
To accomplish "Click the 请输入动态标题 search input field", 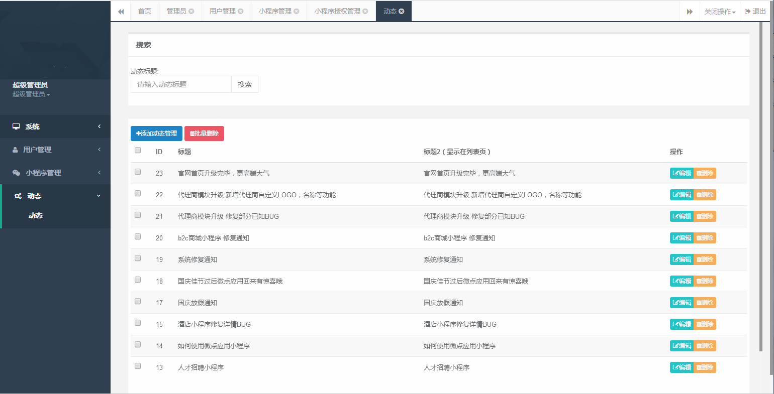I will click(x=180, y=84).
